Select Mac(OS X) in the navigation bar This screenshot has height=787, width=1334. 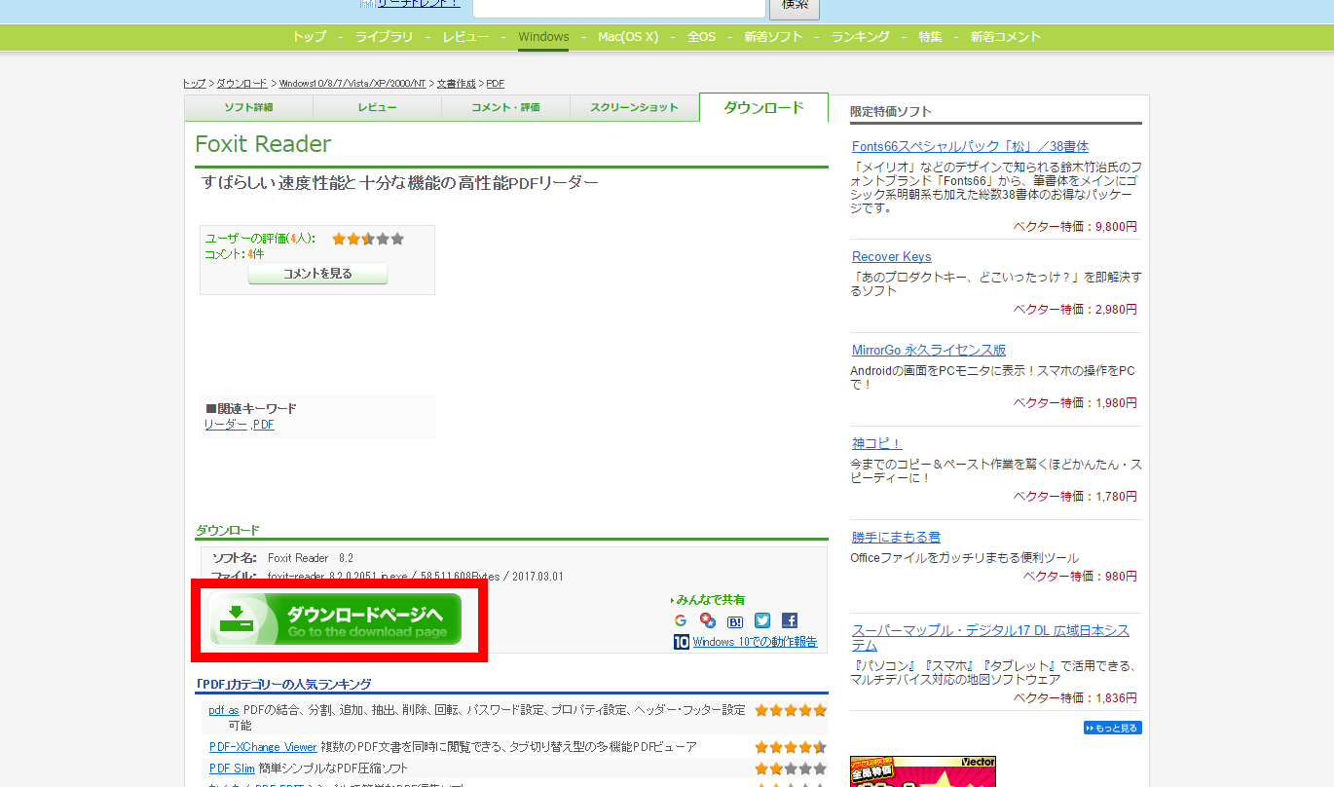click(x=628, y=37)
